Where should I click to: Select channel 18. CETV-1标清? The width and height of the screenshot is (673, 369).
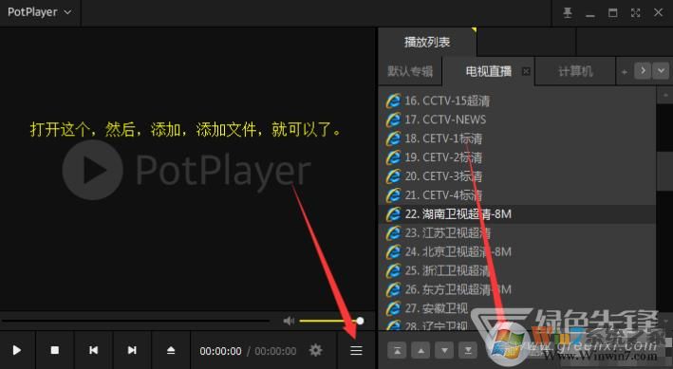[517, 138]
